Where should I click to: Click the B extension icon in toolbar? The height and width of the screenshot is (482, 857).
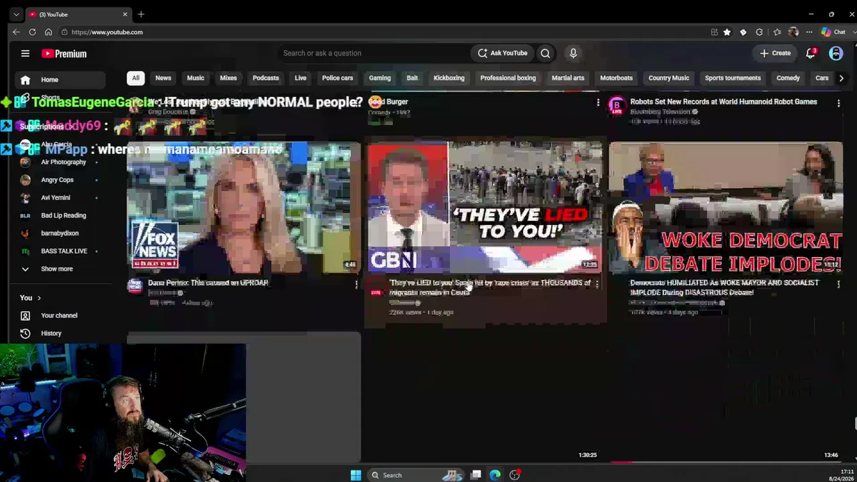pos(743,32)
